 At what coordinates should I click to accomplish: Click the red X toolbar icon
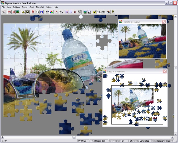(75, 12)
